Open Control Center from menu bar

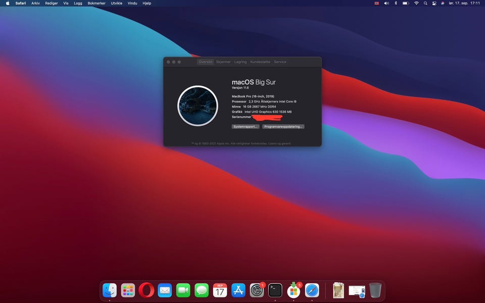pos(434,3)
